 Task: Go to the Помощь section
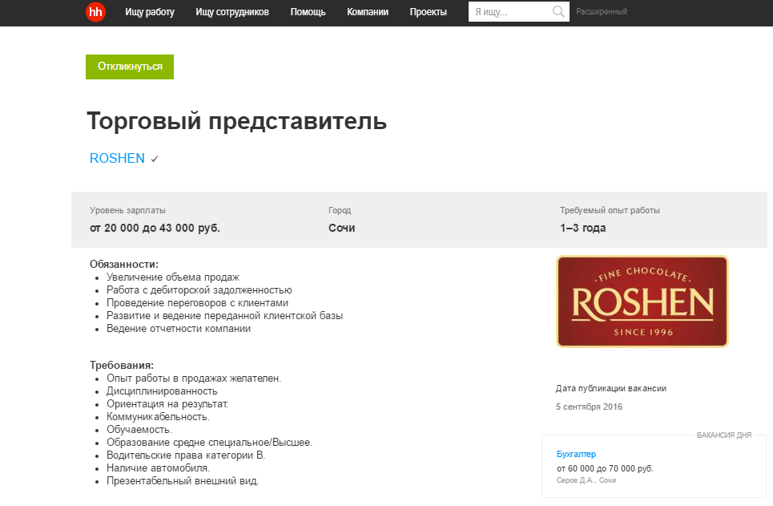pyautogui.click(x=308, y=12)
